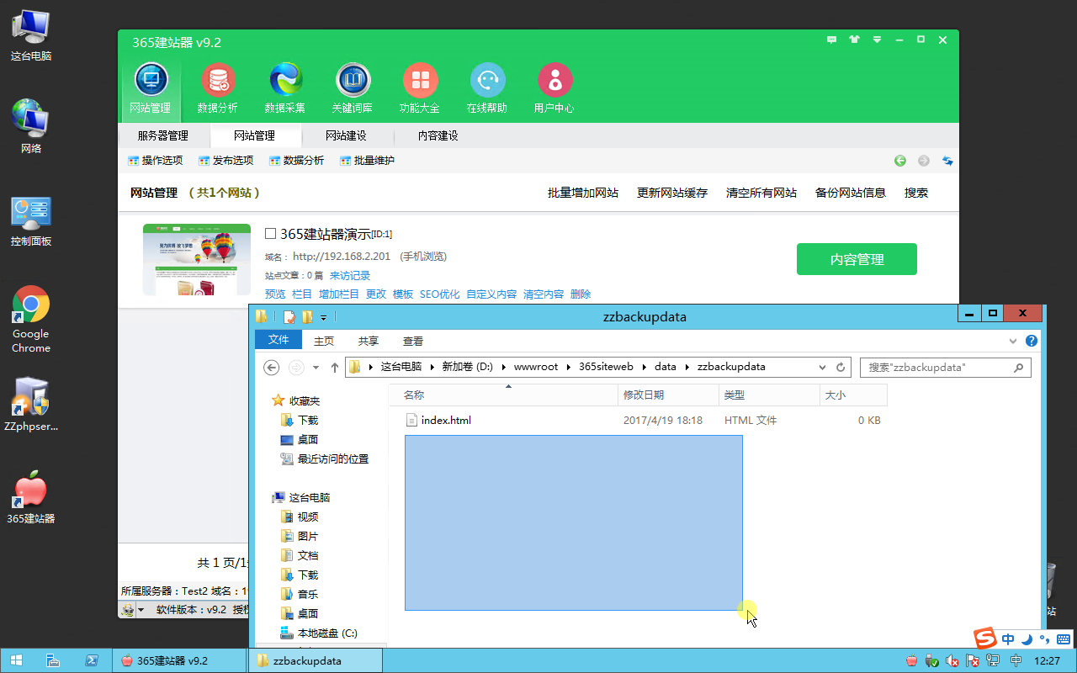Click the 增加栏目 link
The width and height of the screenshot is (1077, 673).
click(339, 294)
